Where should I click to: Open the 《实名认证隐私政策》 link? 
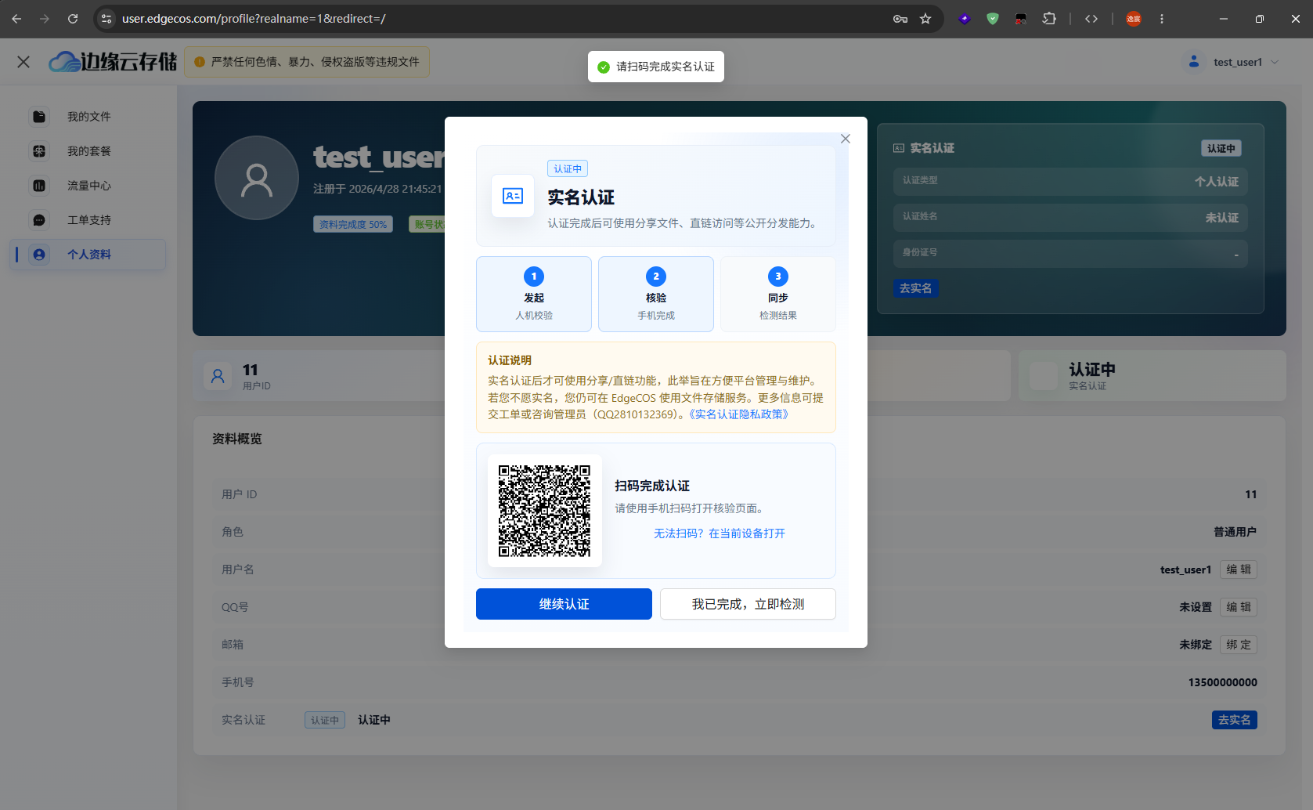738,414
